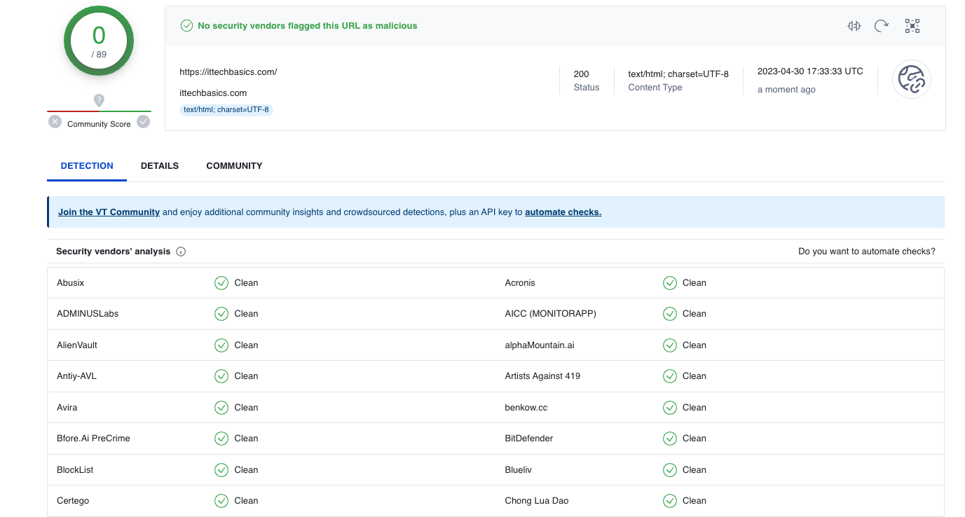Click the BlockList vendor name

[x=75, y=470]
